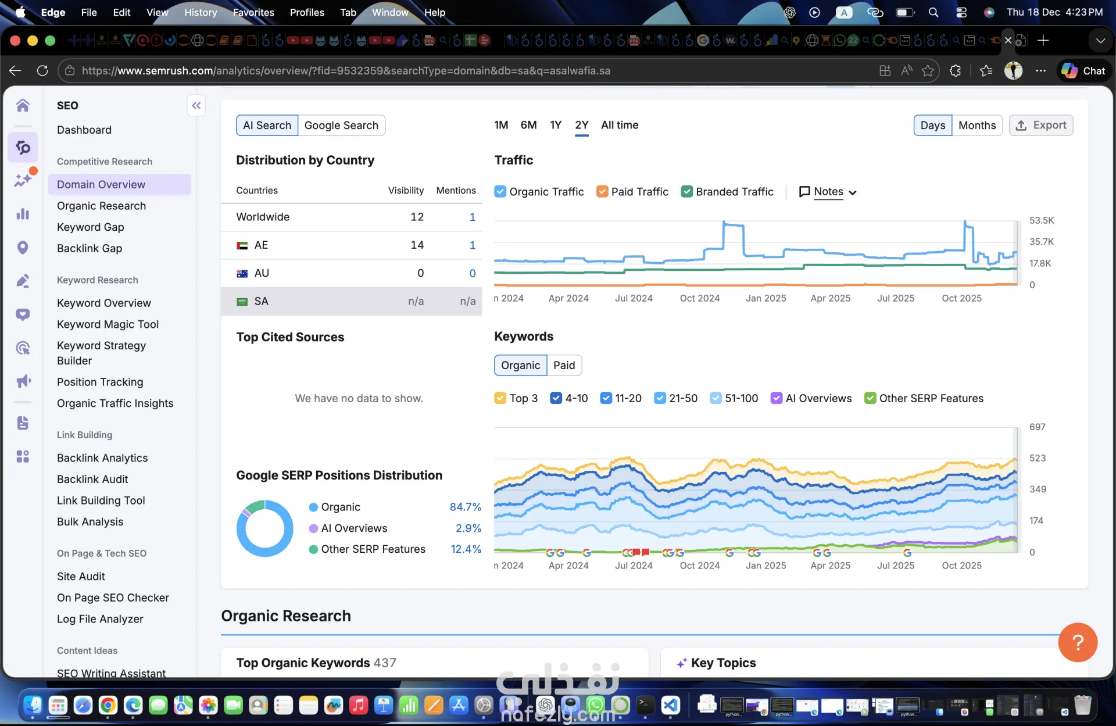Toggle the Paid Traffic checkbox

pos(602,192)
